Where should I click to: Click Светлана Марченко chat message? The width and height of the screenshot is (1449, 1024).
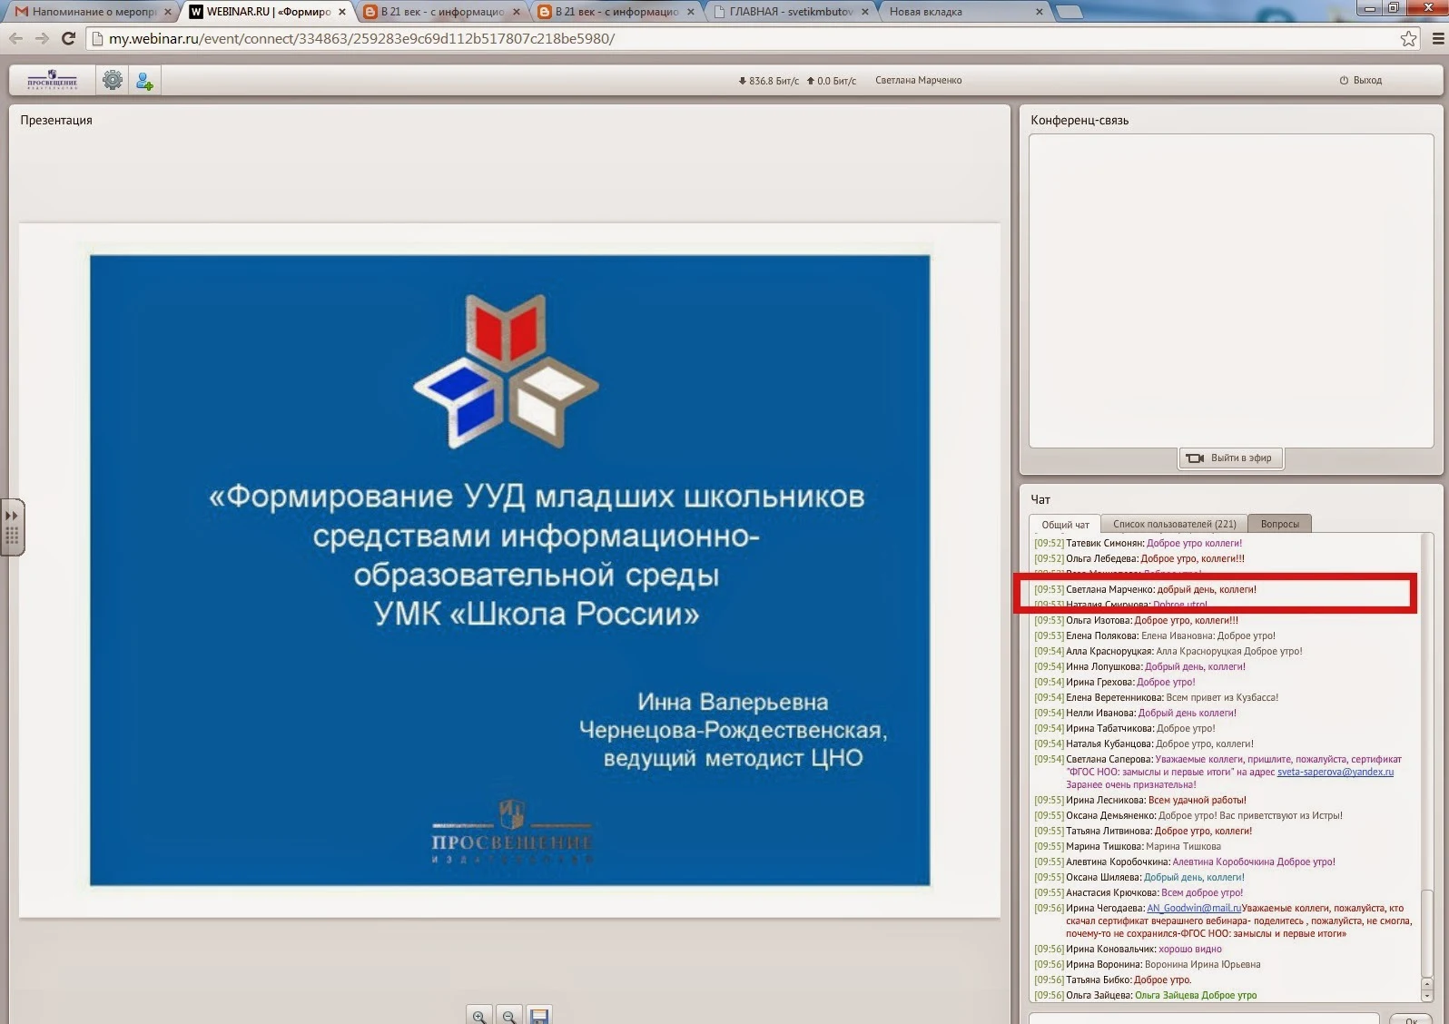tap(1145, 589)
